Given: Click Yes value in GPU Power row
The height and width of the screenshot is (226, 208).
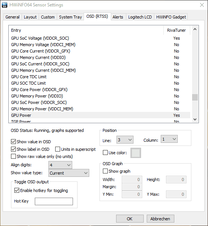Looking at the screenshot, I should click(x=177, y=115).
